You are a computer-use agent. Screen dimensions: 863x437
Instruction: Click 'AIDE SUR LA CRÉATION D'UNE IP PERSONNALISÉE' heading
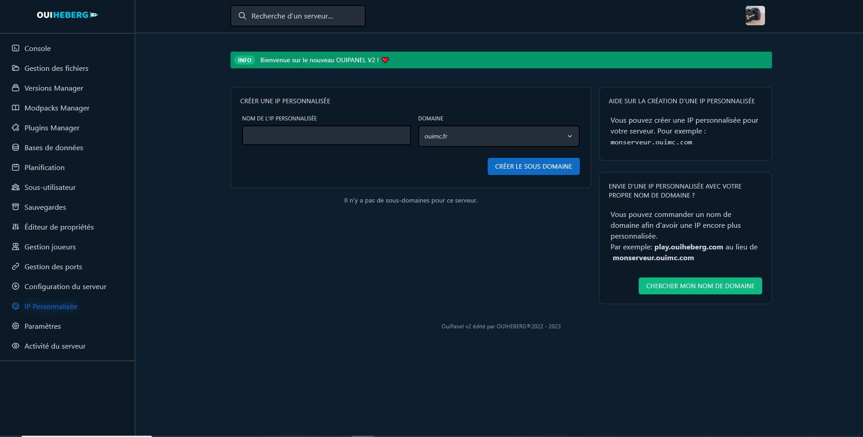681,101
